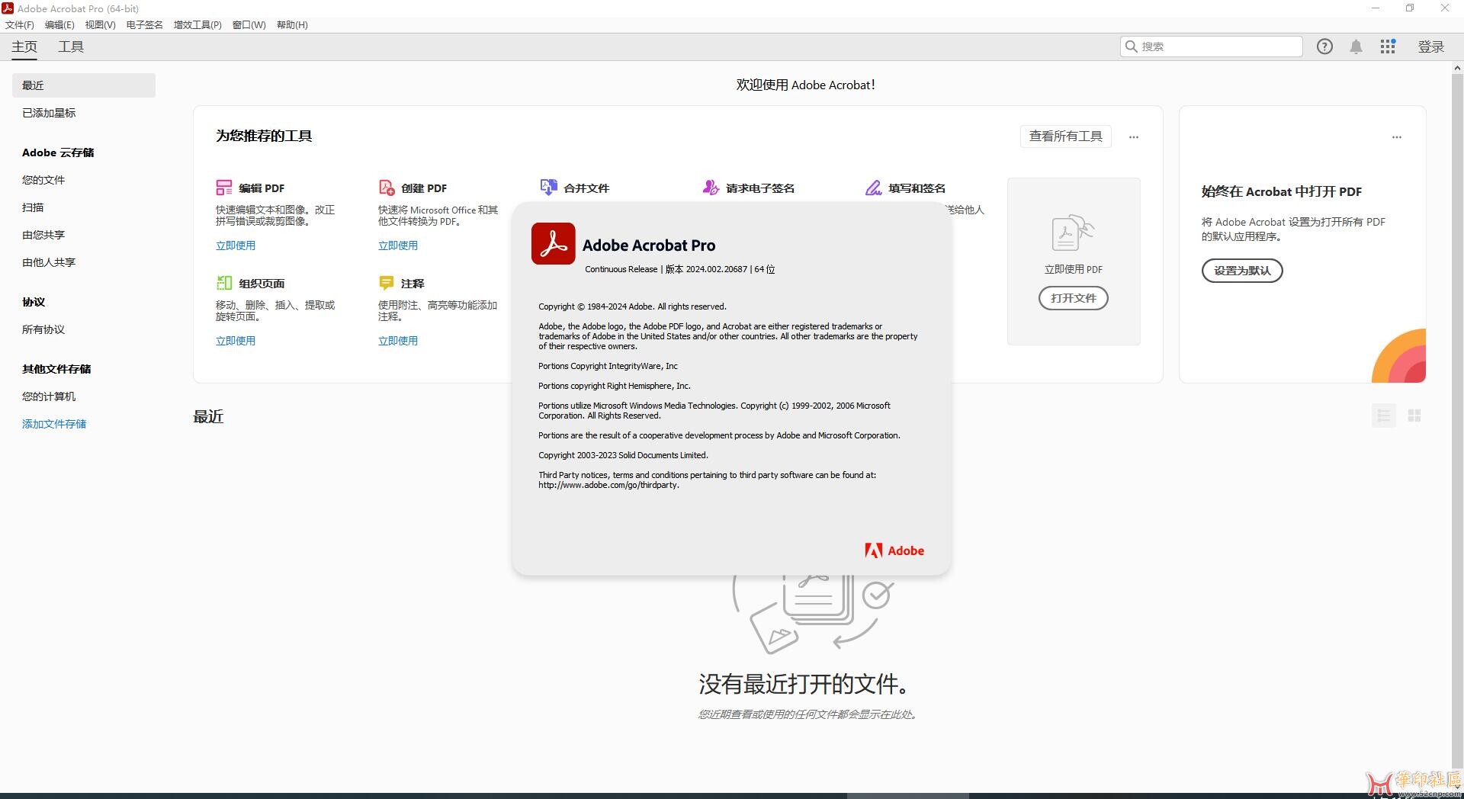Click 立即使用 under 编辑 PDF
This screenshot has height=799, width=1464.
pyautogui.click(x=236, y=245)
